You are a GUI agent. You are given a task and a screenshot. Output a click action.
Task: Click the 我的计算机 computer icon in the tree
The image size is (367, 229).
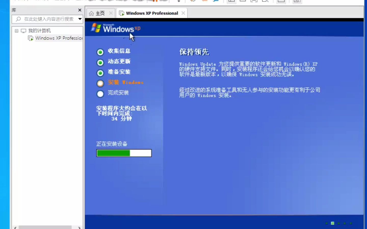coord(23,30)
